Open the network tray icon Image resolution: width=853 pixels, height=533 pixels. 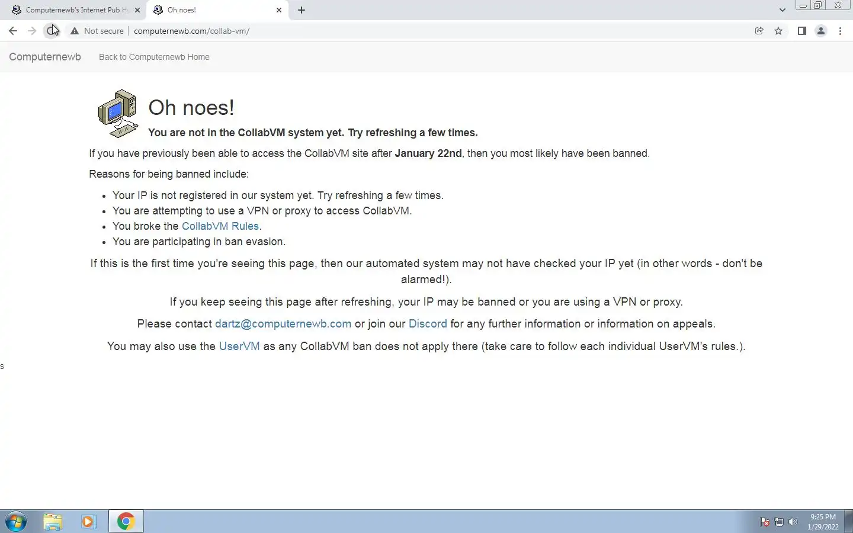pyautogui.click(x=779, y=522)
